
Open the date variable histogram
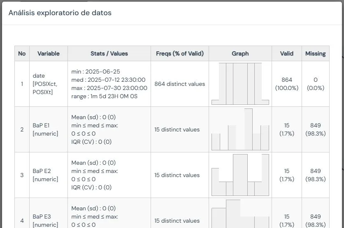click(x=240, y=84)
